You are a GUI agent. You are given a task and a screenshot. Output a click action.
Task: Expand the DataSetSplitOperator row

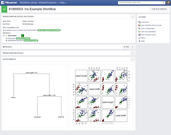click(x=6, y=40)
